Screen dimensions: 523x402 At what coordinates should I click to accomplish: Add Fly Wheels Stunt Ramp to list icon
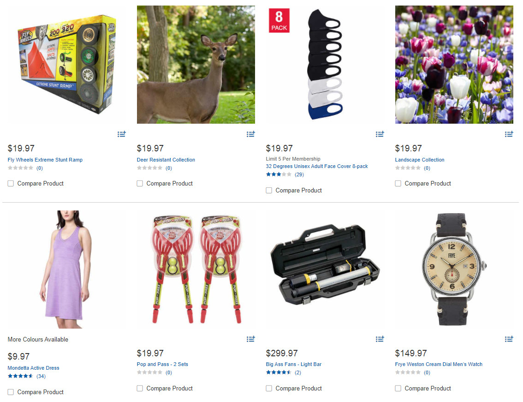pyautogui.click(x=121, y=134)
